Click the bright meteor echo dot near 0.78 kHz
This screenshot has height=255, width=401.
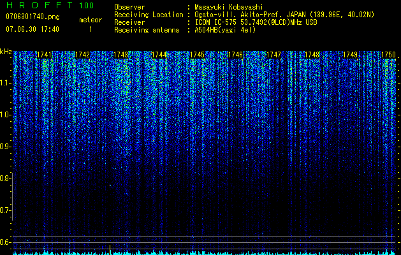point(110,186)
